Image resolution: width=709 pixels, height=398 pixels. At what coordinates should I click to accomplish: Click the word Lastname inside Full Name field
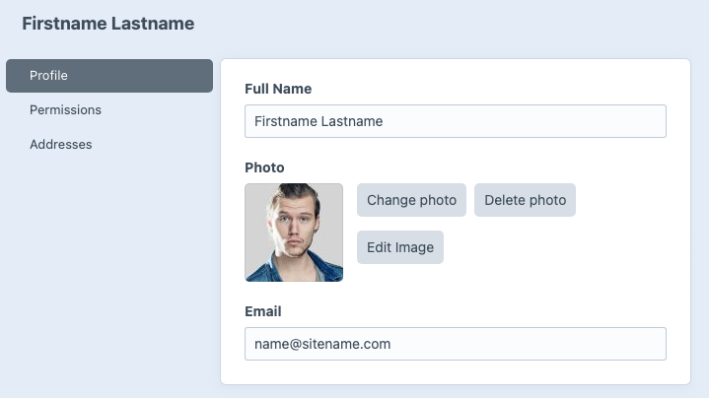click(352, 121)
